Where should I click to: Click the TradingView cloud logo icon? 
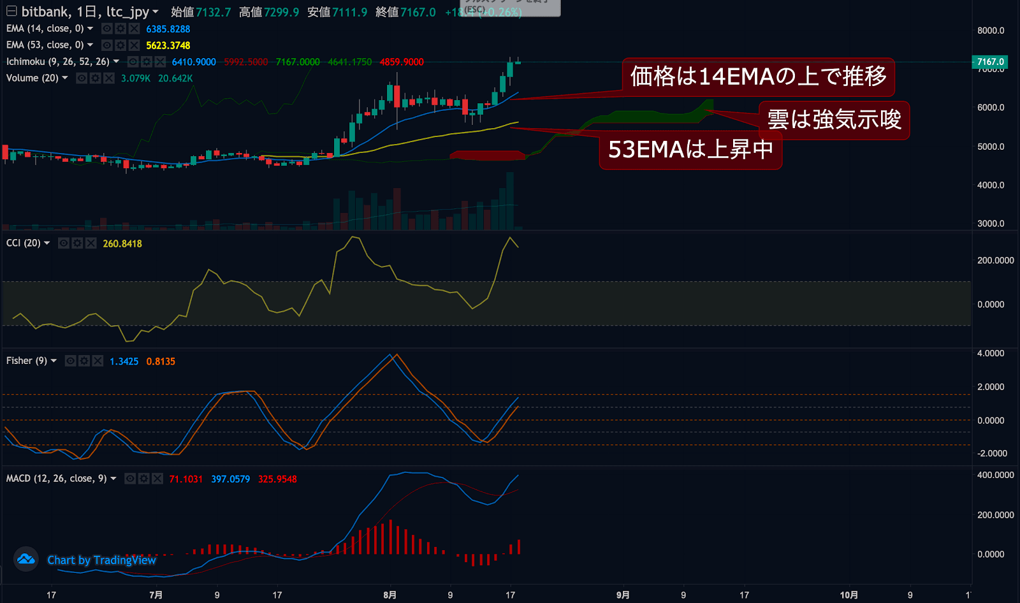pos(26,560)
